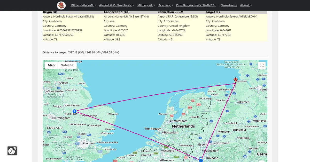Click the Cuxhaven label on the map

coord(242,81)
